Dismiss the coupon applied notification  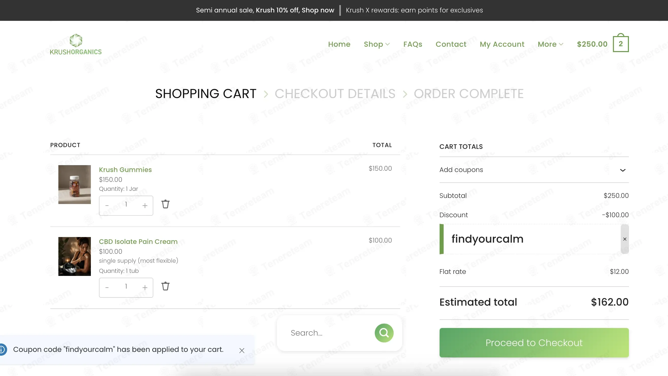[242, 350]
